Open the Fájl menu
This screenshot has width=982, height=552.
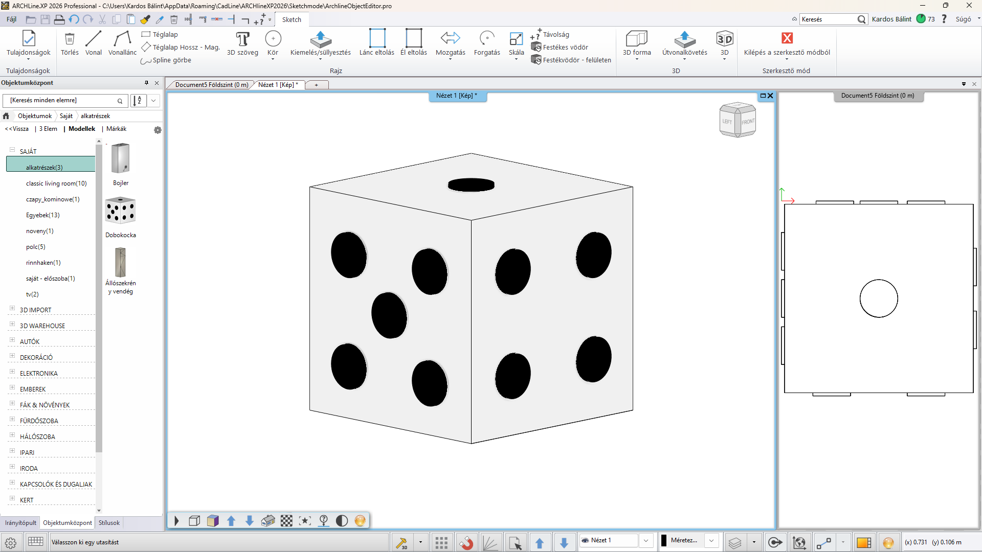[x=11, y=19]
